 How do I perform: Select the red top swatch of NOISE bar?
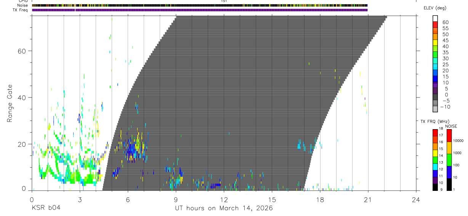449,136
